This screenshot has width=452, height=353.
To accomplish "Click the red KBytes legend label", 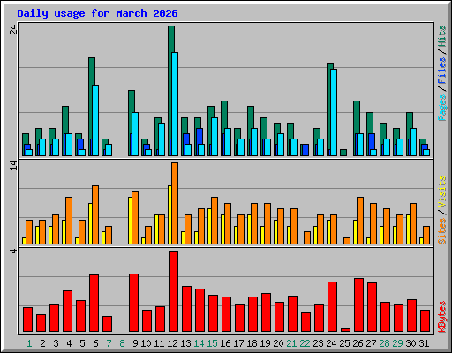I will pos(441,317).
